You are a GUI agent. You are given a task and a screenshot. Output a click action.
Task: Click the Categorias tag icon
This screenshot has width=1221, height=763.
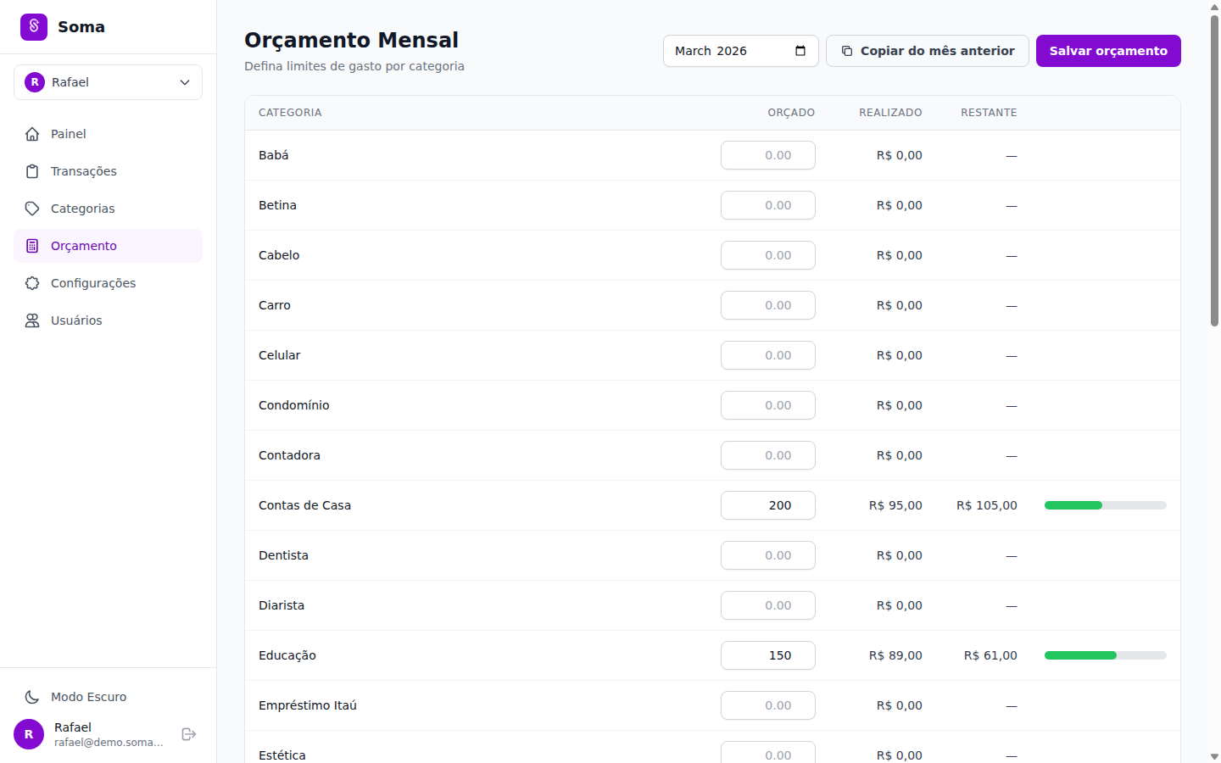pyautogui.click(x=32, y=208)
